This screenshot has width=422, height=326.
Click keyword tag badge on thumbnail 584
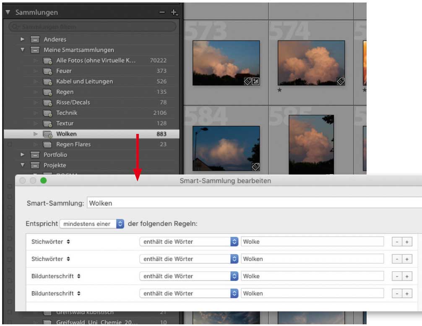coord(255,167)
